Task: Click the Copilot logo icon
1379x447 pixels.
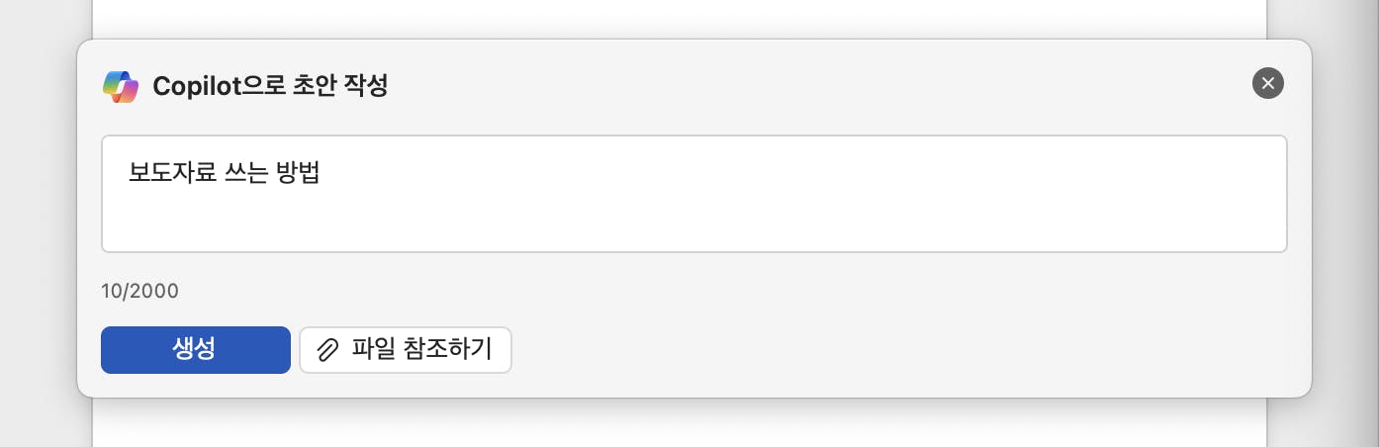Action: pyautogui.click(x=121, y=86)
